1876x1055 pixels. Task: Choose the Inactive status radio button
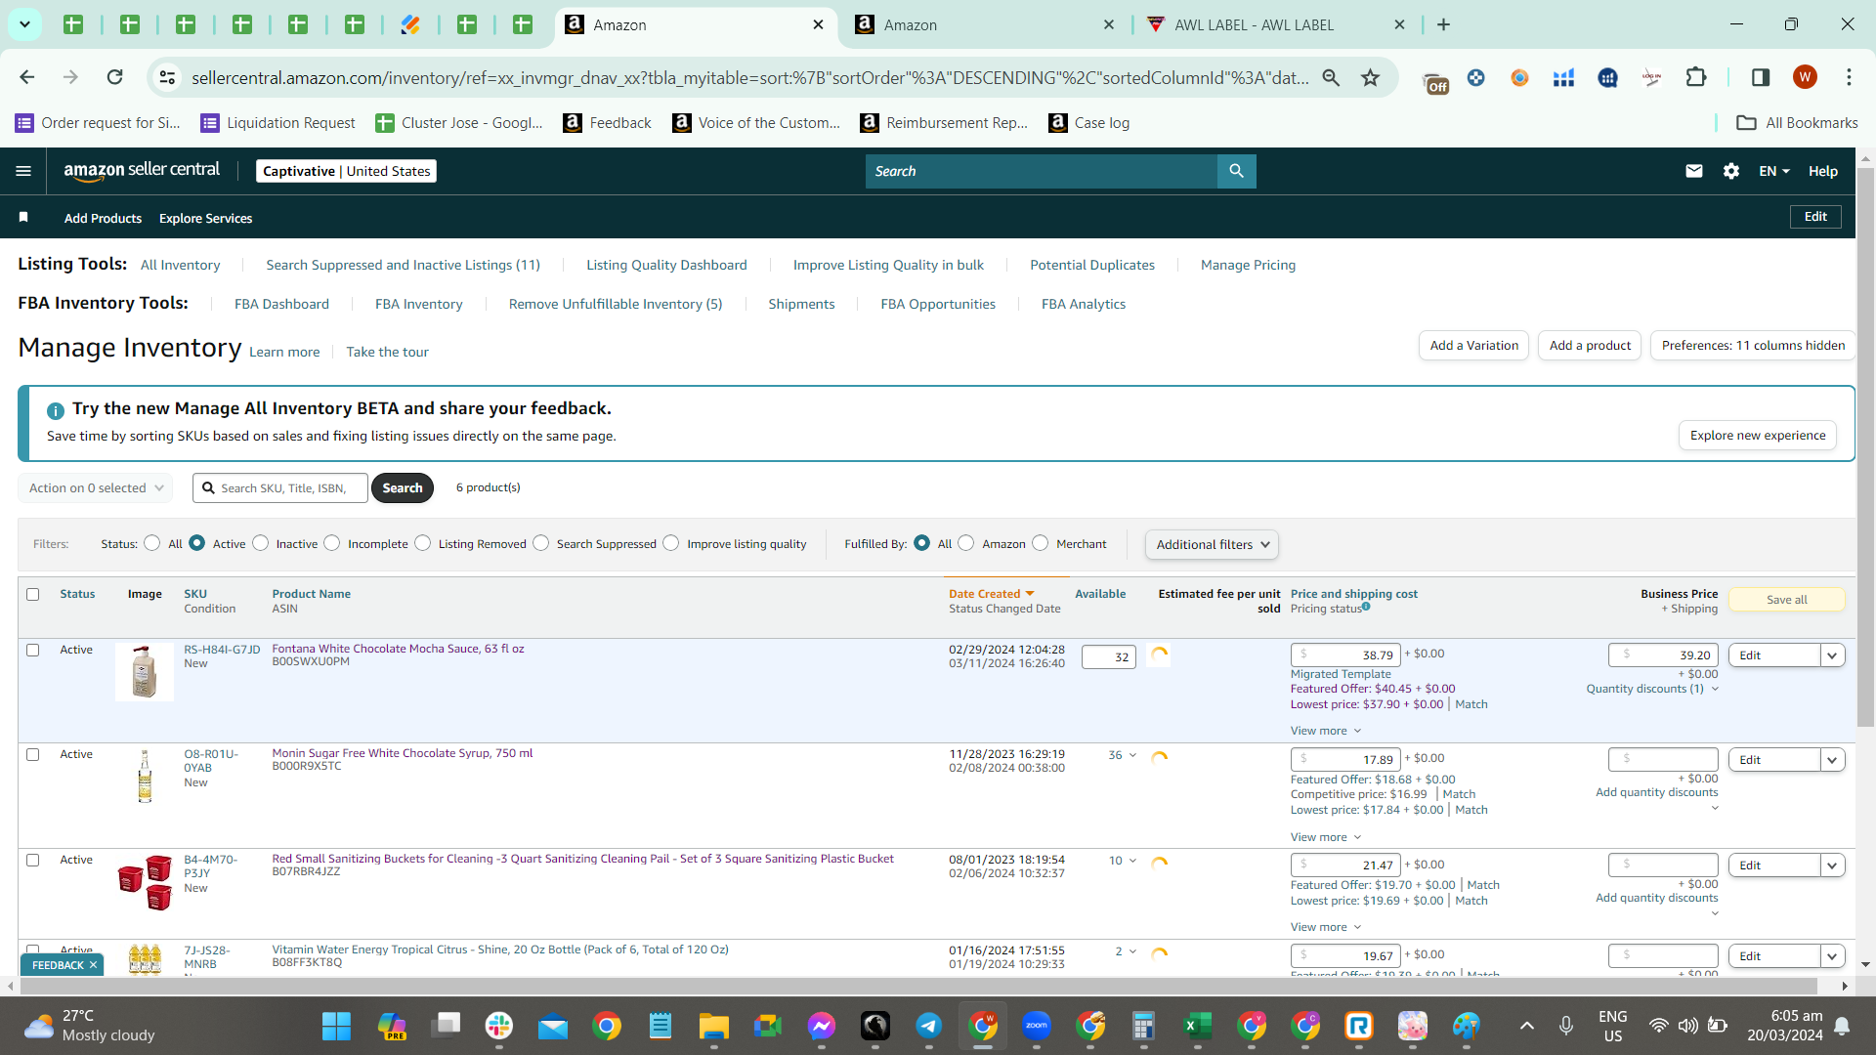260,543
